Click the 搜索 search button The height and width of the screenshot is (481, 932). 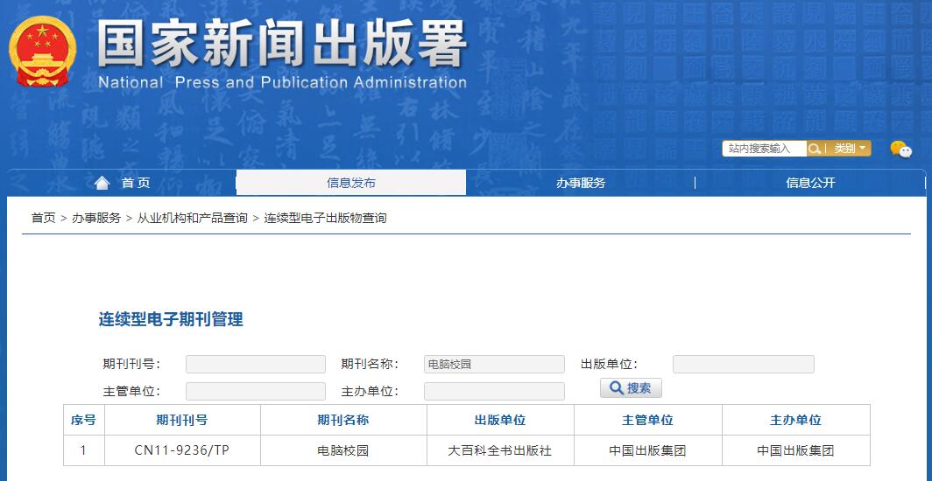click(631, 388)
